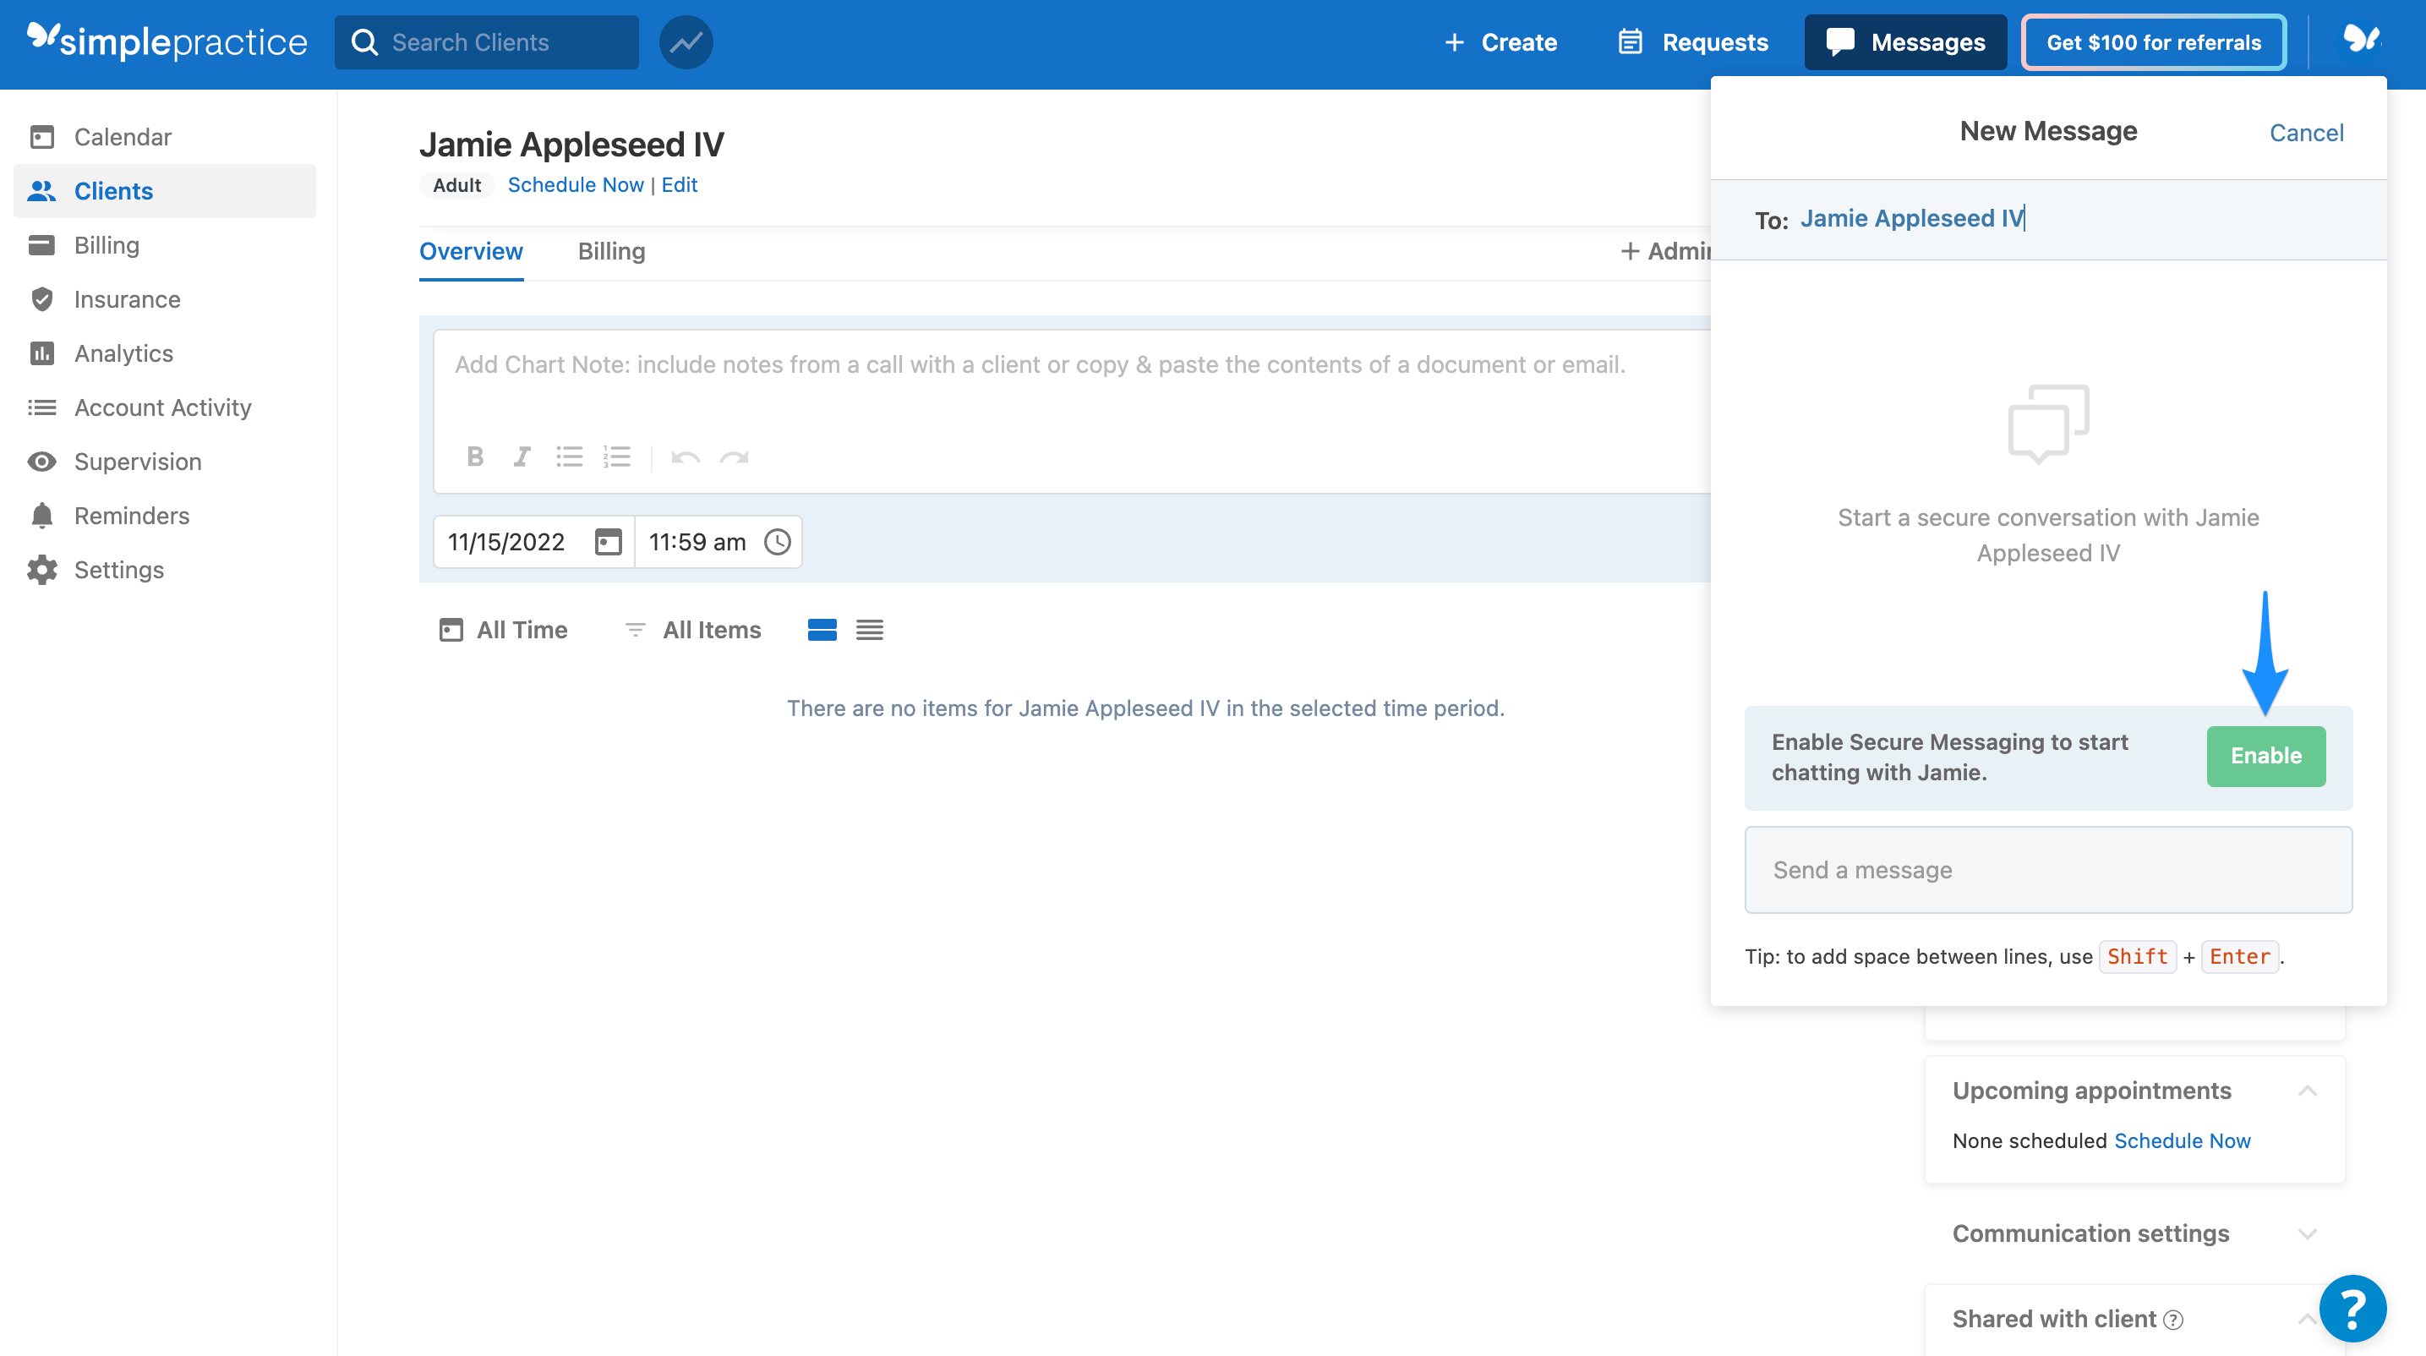The width and height of the screenshot is (2426, 1356).
Task: Open the analytics trend icon in the header
Action: [686, 42]
